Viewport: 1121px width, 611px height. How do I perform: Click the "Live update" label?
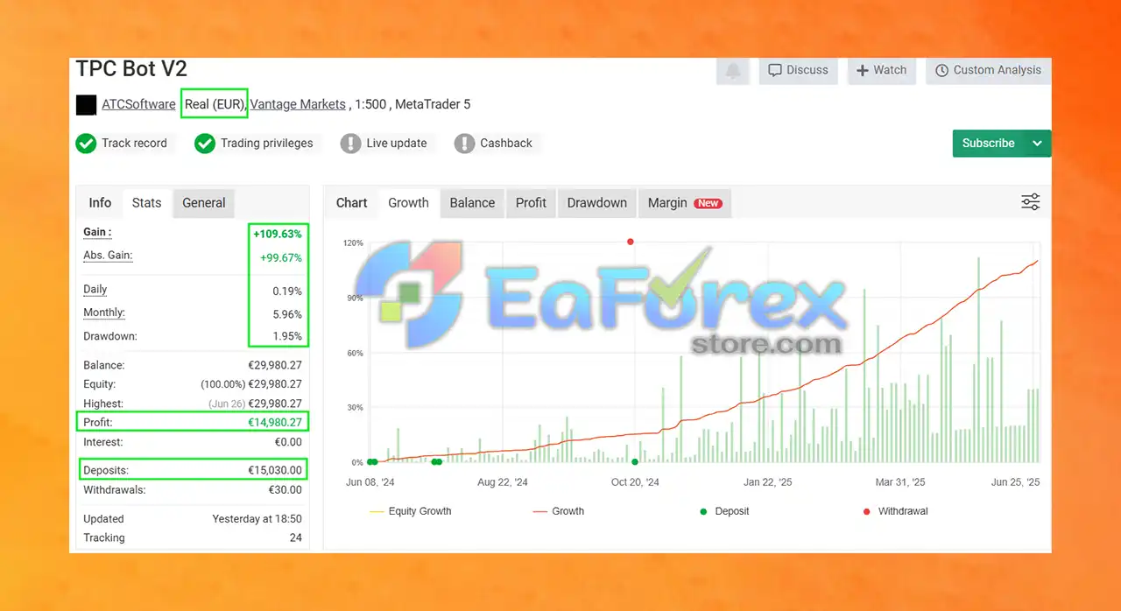pyautogui.click(x=397, y=144)
